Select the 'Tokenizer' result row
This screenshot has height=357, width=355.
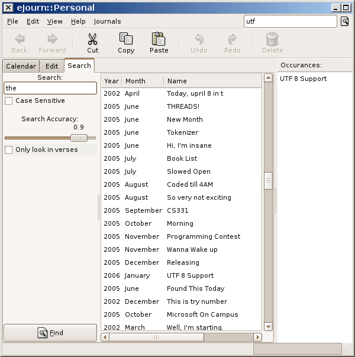tap(182, 132)
